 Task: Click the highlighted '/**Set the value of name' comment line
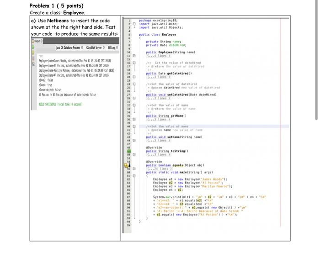pyautogui.click(x=167, y=126)
